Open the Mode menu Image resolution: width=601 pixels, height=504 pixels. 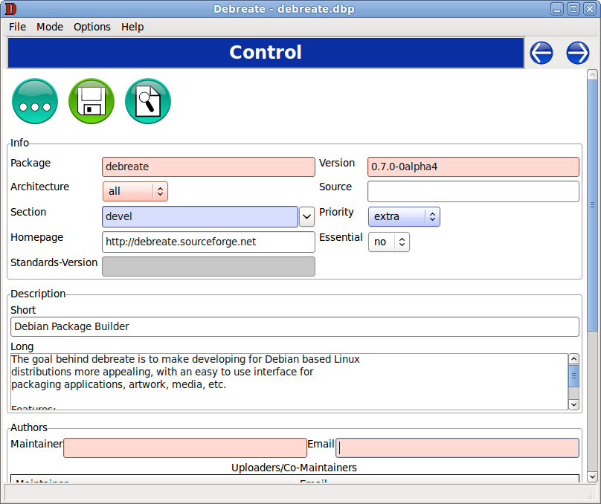[x=50, y=27]
